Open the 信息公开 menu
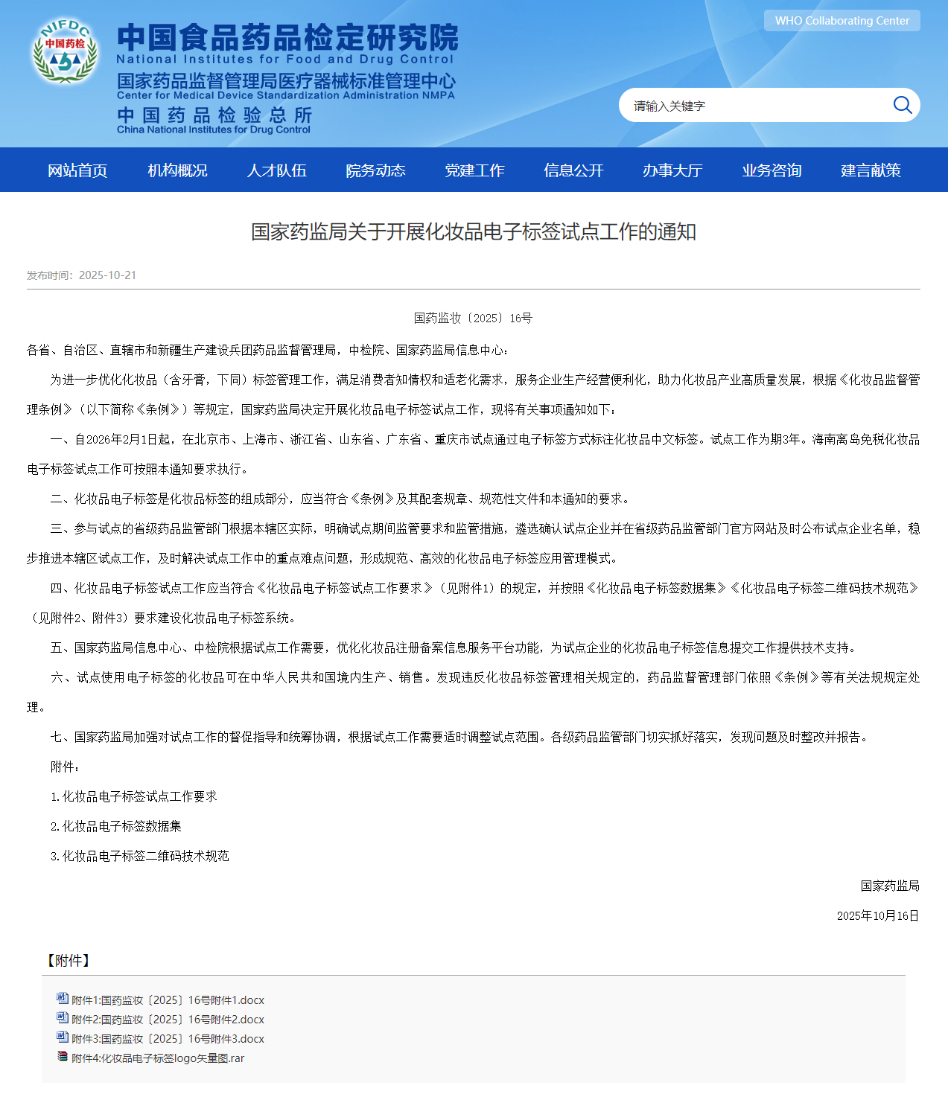 (573, 170)
